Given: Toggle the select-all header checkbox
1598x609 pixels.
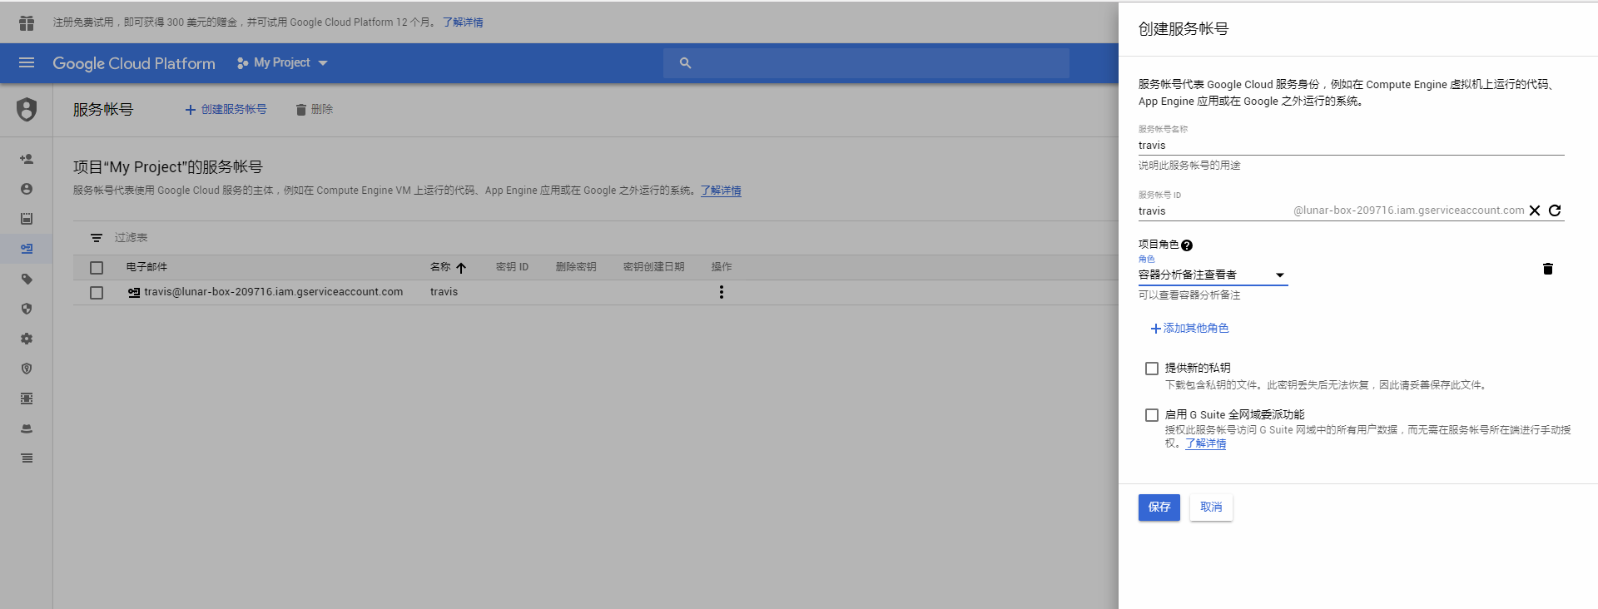Looking at the screenshot, I should [97, 268].
